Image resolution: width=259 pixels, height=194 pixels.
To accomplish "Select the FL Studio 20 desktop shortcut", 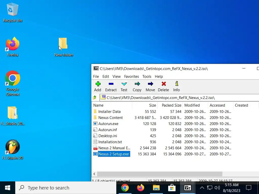I will coord(13,150).
